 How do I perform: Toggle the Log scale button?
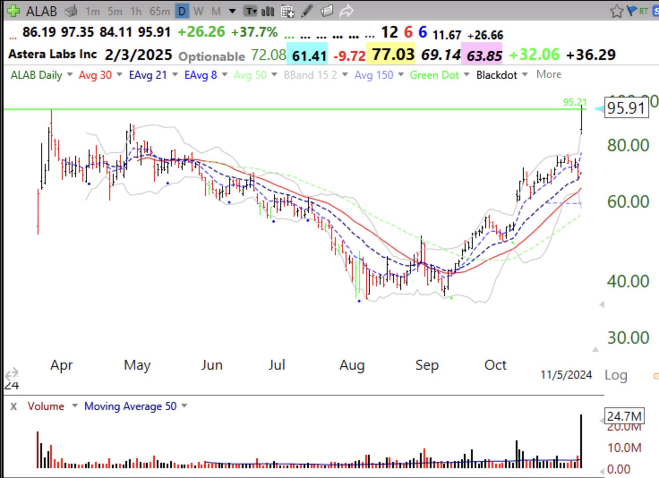(x=616, y=375)
